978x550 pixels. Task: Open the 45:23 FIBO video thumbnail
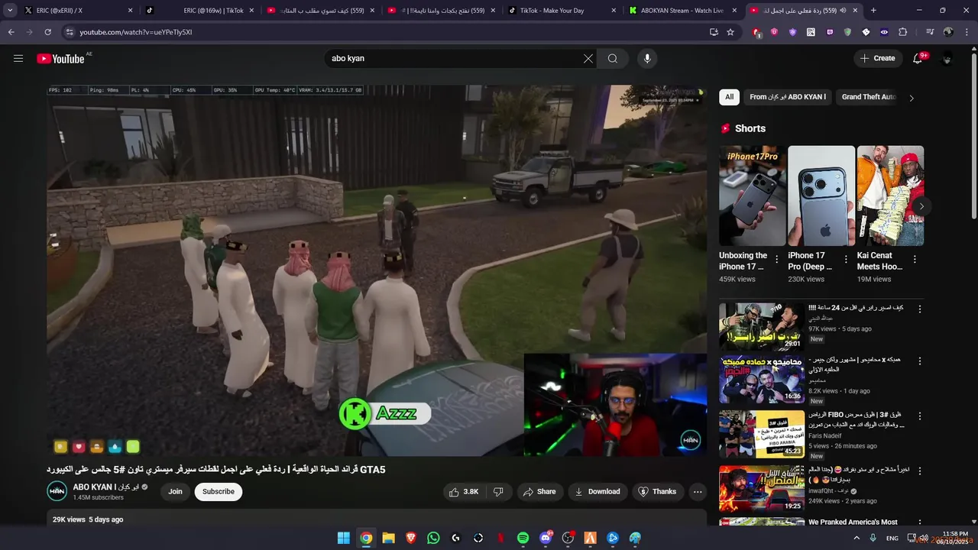click(x=762, y=434)
